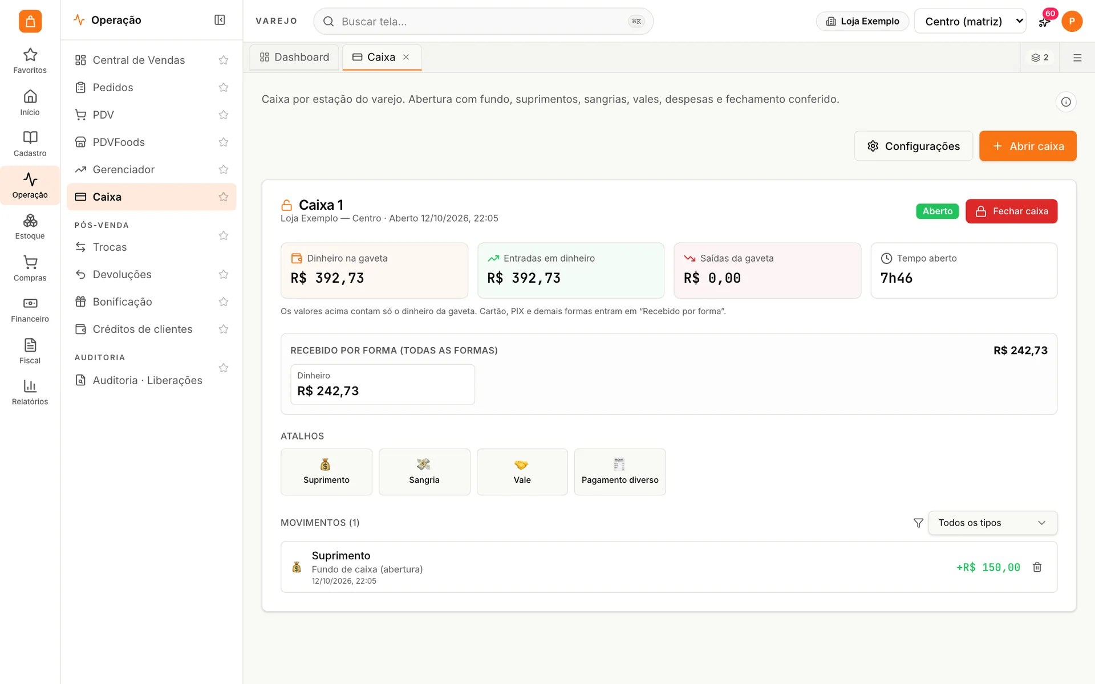Click the Abrir caixa button

click(1028, 146)
